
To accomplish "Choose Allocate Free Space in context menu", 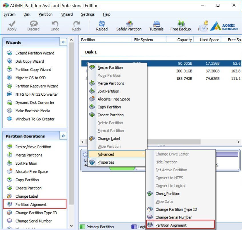I will 117,99.
